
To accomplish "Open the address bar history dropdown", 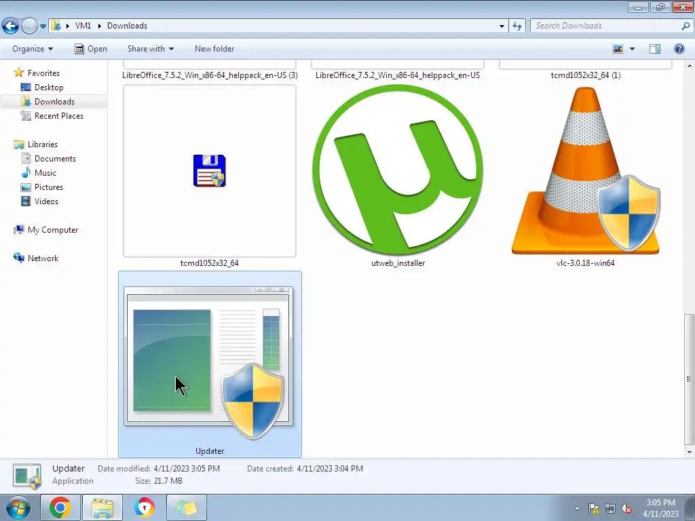I will click(502, 26).
